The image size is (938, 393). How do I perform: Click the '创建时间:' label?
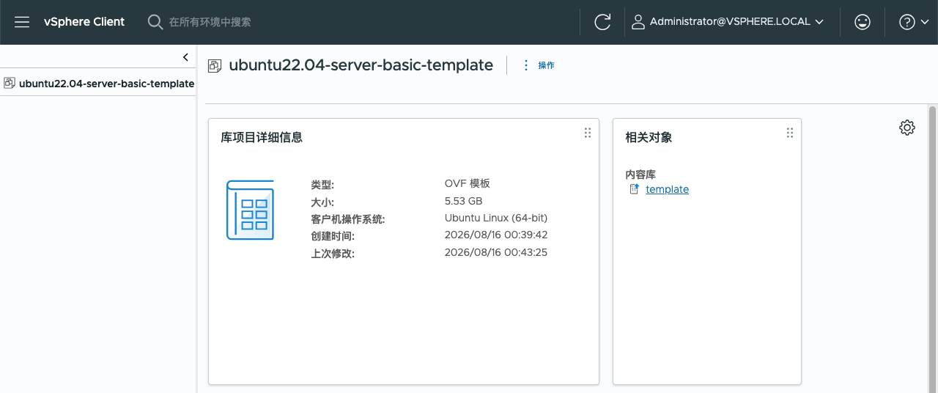(333, 236)
